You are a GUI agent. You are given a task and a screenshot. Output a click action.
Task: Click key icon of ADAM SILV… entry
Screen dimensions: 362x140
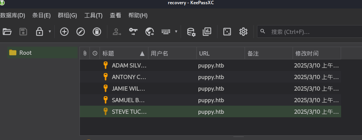tap(105, 65)
